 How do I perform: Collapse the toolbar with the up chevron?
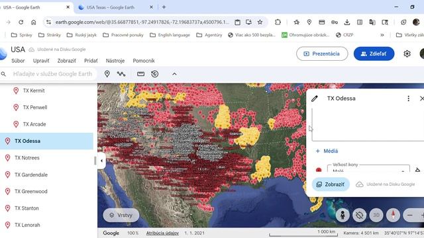tap(174, 73)
